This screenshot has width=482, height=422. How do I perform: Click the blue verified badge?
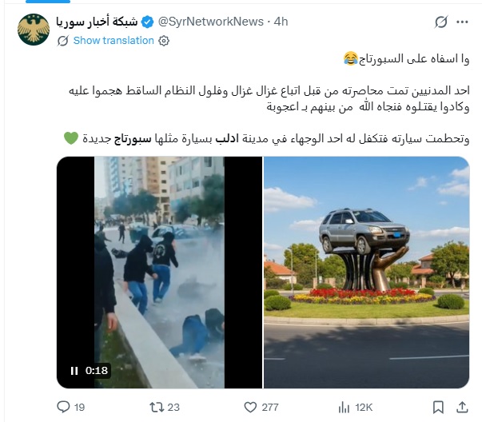click(x=148, y=22)
